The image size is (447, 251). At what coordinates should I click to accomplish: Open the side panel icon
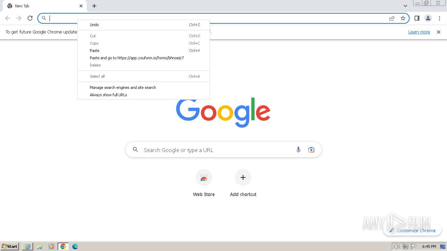tap(417, 18)
